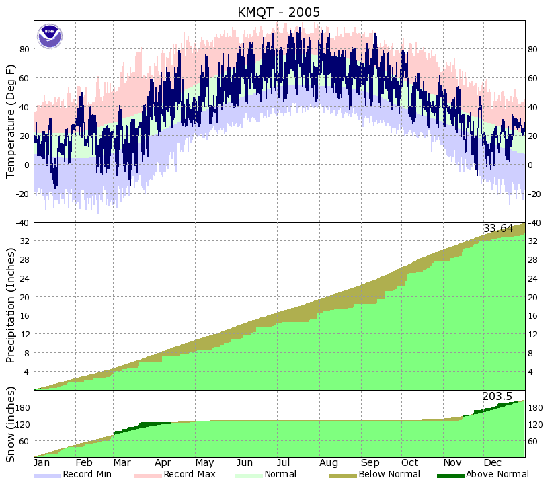The height and width of the screenshot is (484, 558).
Task: Click the Apr month label
Action: click(163, 463)
